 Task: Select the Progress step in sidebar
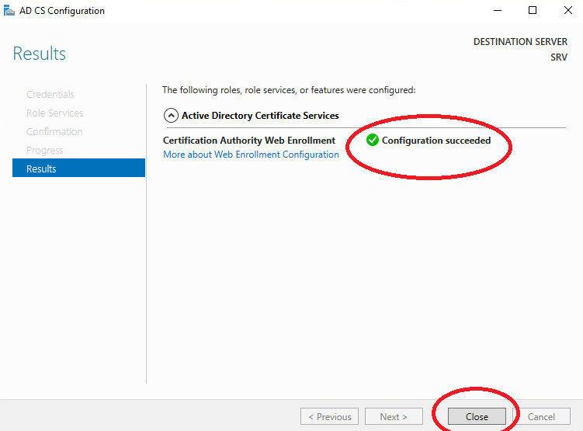pyautogui.click(x=44, y=150)
